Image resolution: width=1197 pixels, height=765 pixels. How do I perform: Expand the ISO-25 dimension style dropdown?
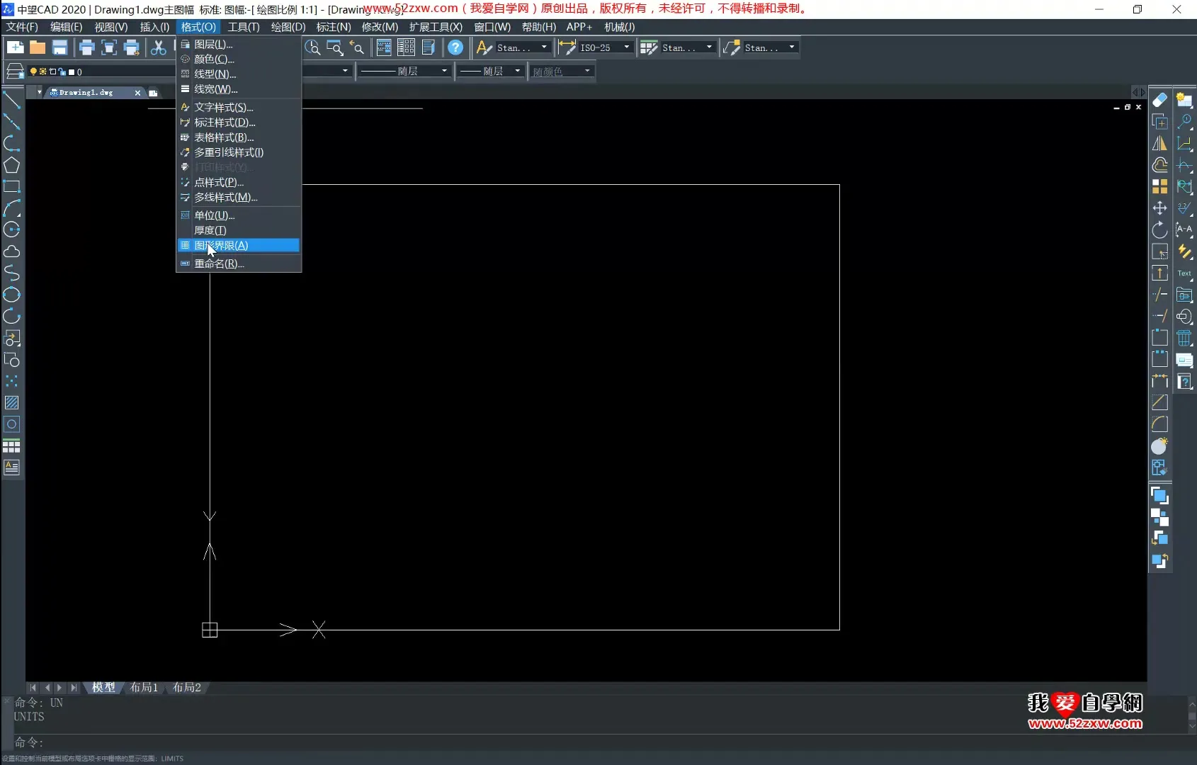pyautogui.click(x=626, y=47)
